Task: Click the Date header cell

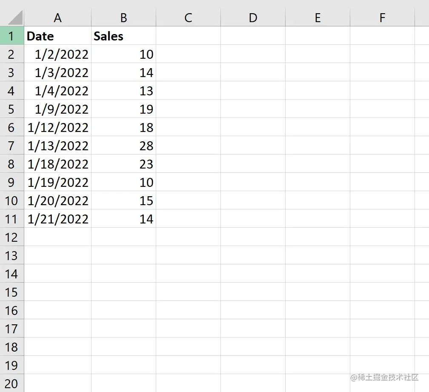Action: pos(57,36)
